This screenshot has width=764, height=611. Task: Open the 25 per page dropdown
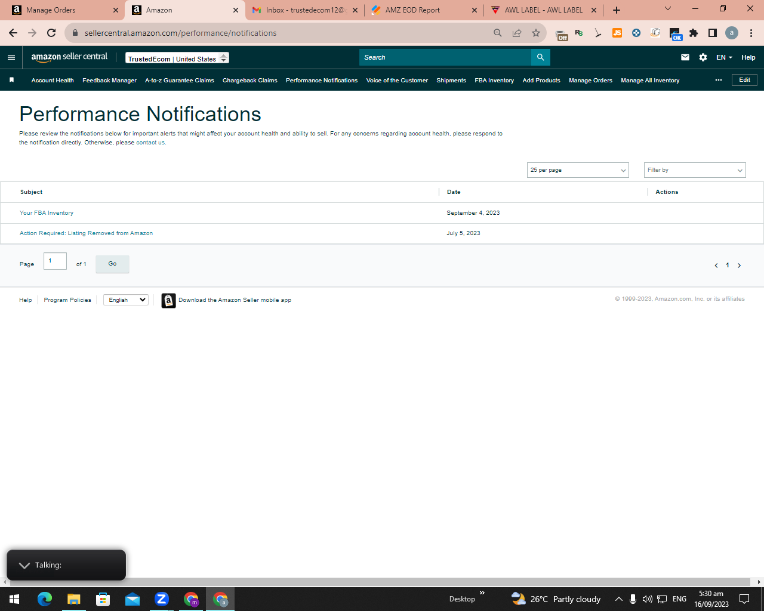[578, 170]
